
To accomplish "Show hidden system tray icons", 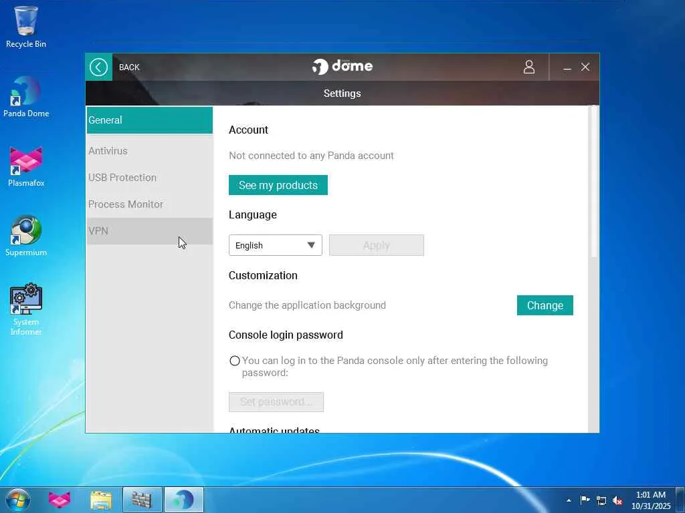I will 569,500.
